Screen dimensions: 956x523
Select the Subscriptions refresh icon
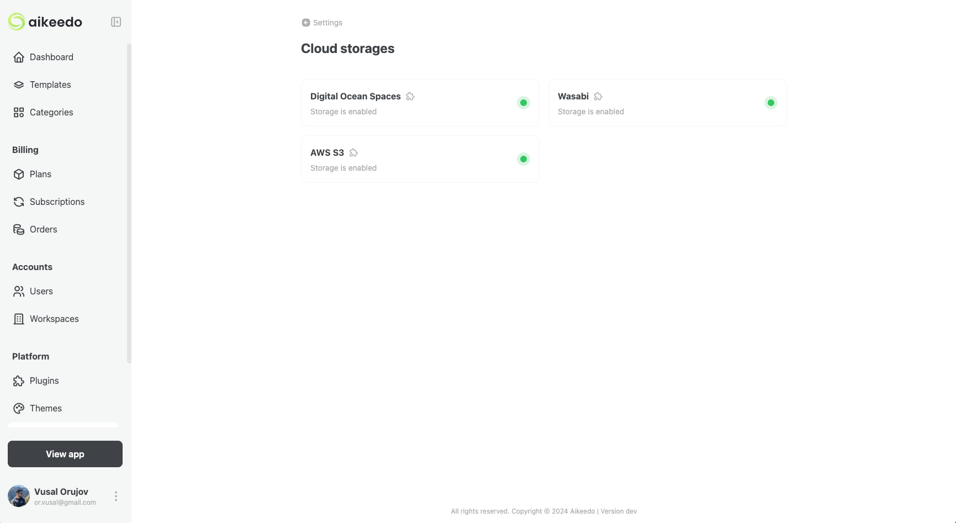tap(19, 202)
